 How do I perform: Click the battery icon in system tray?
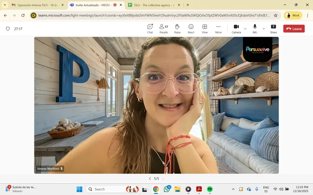(x=287, y=189)
